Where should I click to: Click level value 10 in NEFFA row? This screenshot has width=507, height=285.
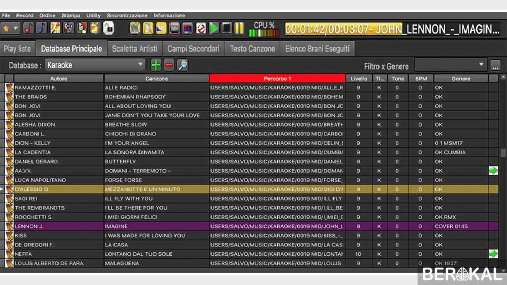(x=359, y=254)
